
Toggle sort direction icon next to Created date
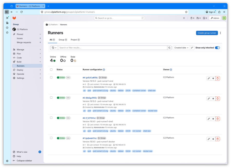click(x=192, y=48)
